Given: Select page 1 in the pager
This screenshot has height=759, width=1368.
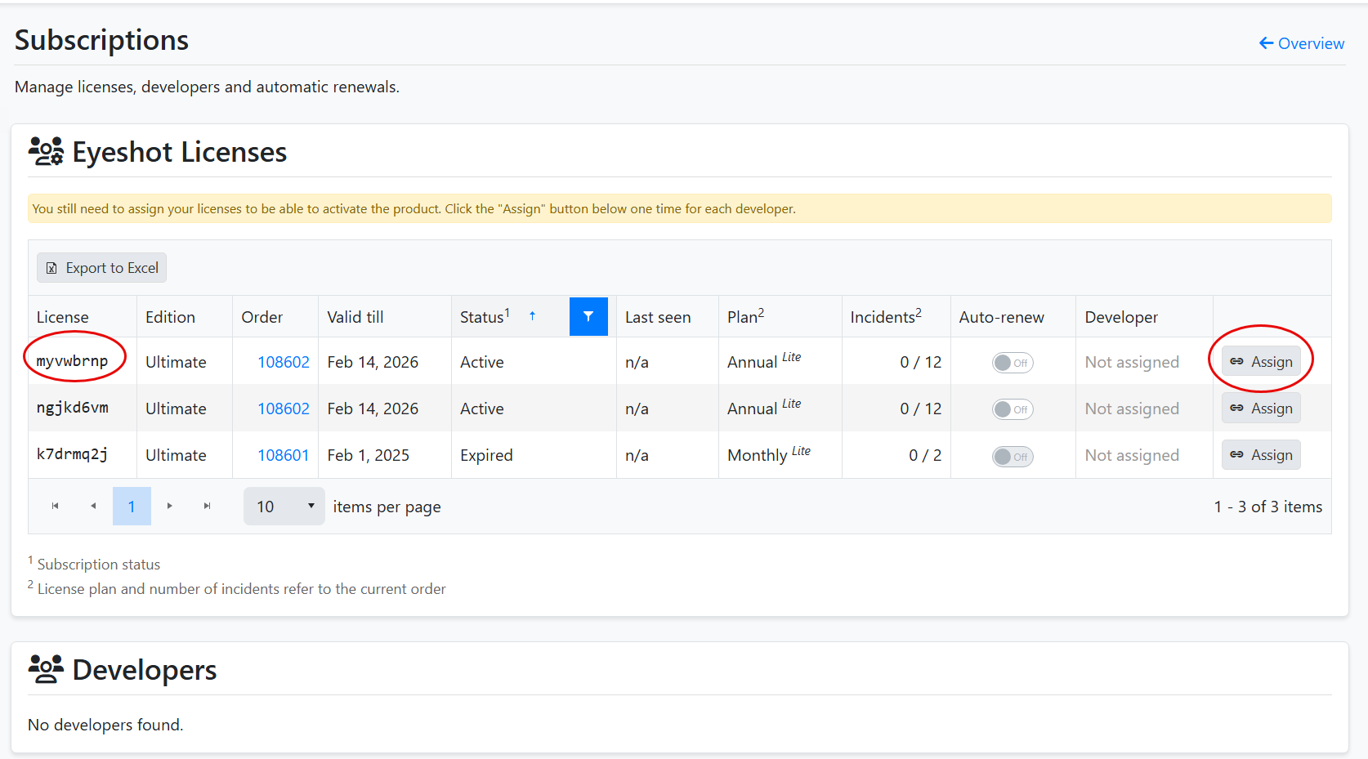Looking at the screenshot, I should (132, 507).
